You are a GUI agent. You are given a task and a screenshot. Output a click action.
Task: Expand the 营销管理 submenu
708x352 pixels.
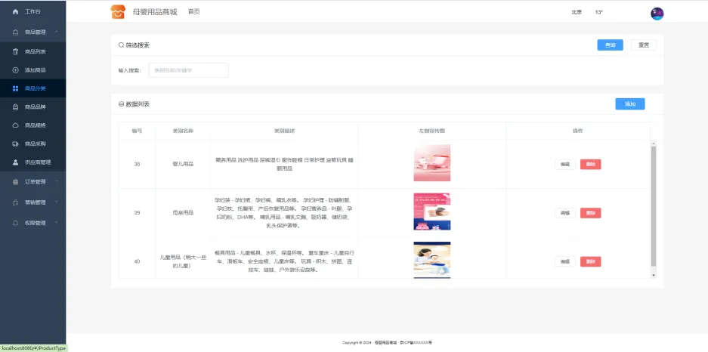click(57, 202)
